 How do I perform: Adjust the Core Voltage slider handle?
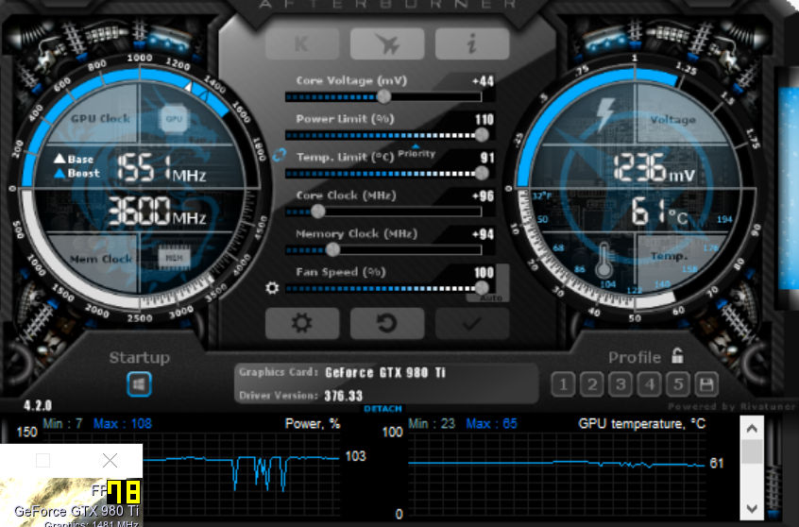[x=383, y=96]
